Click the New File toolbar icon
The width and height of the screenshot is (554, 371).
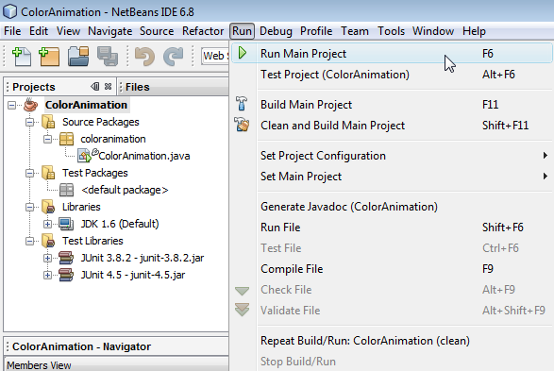[x=21, y=57]
